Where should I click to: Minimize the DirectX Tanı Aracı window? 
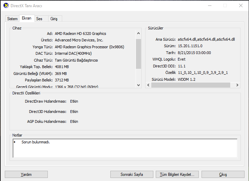tap(209, 6)
